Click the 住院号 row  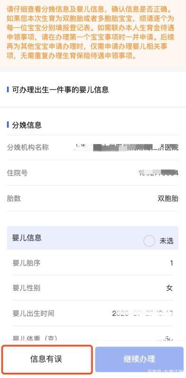(x=93, y=173)
